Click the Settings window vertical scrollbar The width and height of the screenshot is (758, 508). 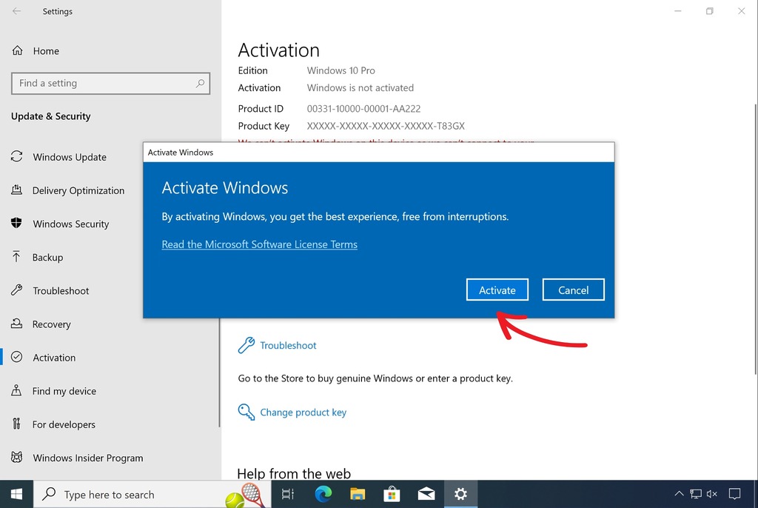[x=755, y=238]
